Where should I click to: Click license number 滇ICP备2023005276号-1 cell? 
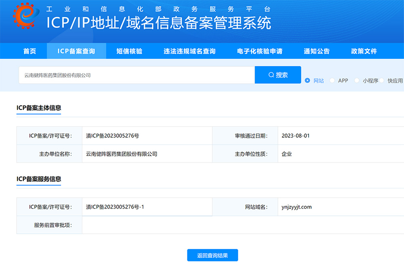coord(115,207)
